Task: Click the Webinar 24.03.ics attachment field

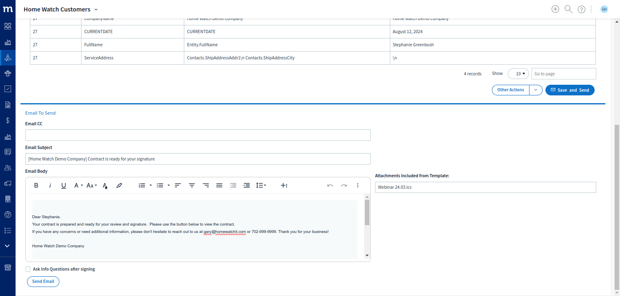Action: 485,187
